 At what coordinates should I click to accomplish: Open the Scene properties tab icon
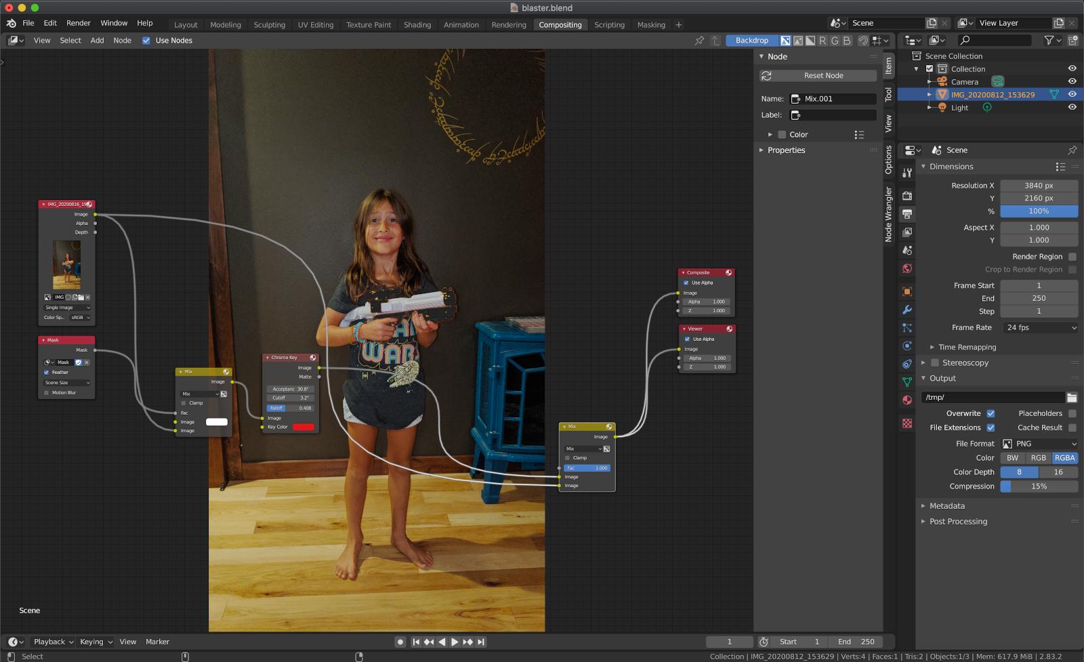[907, 251]
